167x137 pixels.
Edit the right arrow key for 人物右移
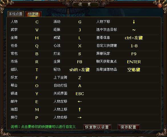coord(80,117)
